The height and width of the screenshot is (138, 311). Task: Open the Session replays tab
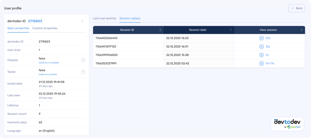[x=130, y=18]
